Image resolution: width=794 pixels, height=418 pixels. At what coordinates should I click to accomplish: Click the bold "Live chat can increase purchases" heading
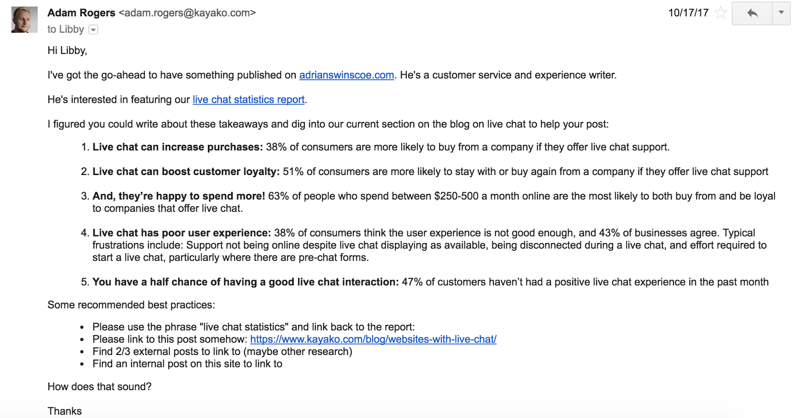pyautogui.click(x=177, y=147)
